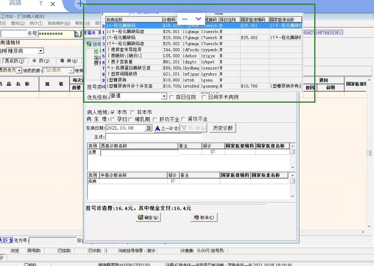This screenshot has width=374, height=266.
Task: Open 历史诊断 history
Action: pyautogui.click(x=223, y=128)
